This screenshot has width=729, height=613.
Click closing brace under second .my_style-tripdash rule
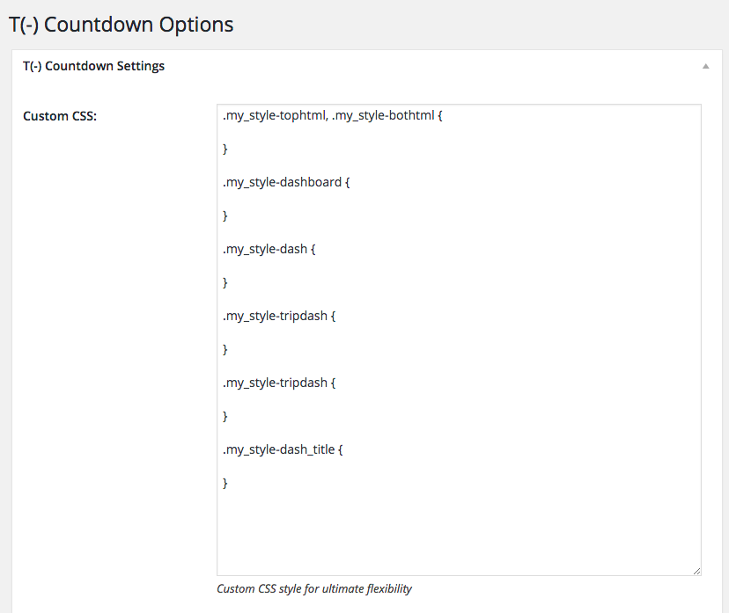(226, 416)
